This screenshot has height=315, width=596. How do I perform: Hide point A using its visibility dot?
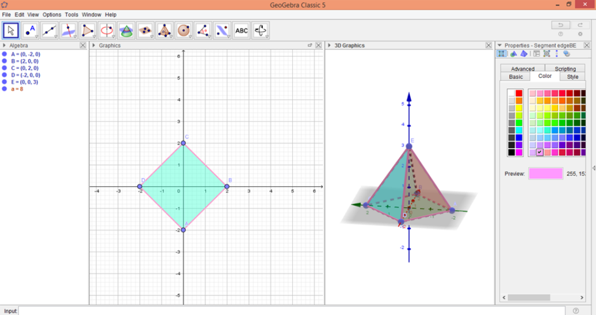[x=5, y=55]
